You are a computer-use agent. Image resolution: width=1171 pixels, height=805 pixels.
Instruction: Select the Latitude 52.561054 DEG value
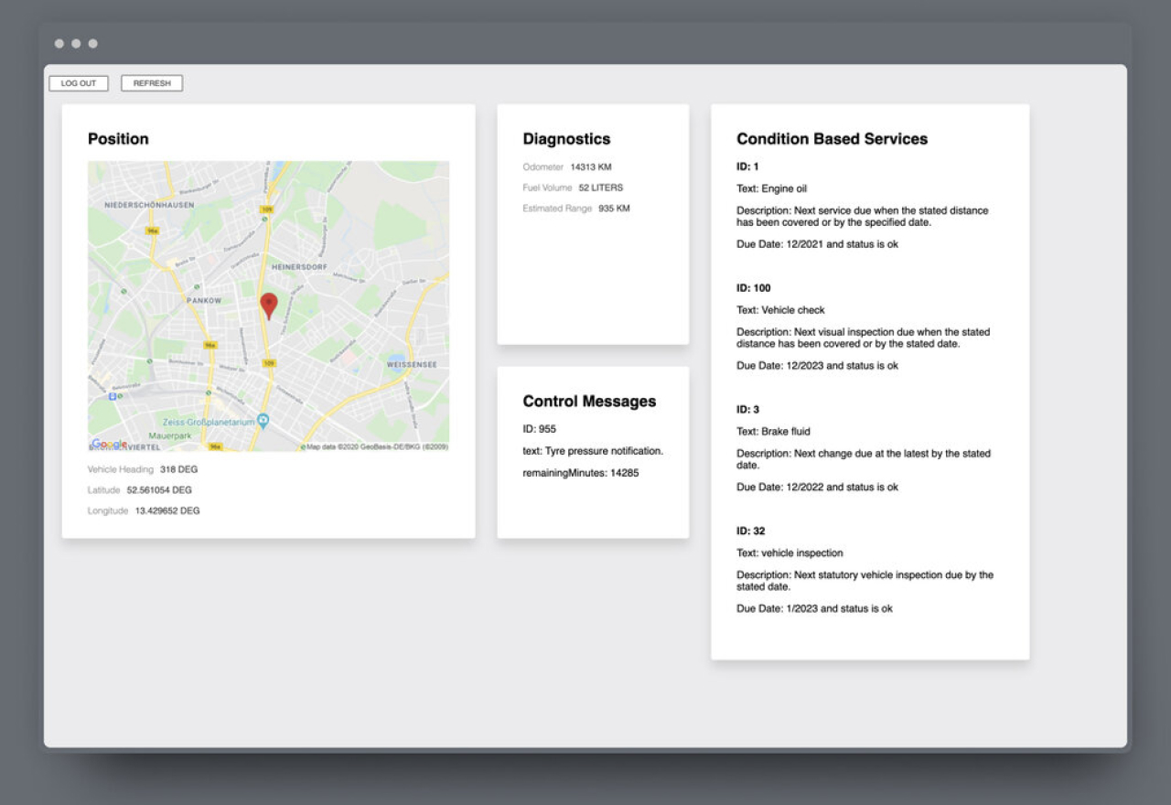[159, 490]
